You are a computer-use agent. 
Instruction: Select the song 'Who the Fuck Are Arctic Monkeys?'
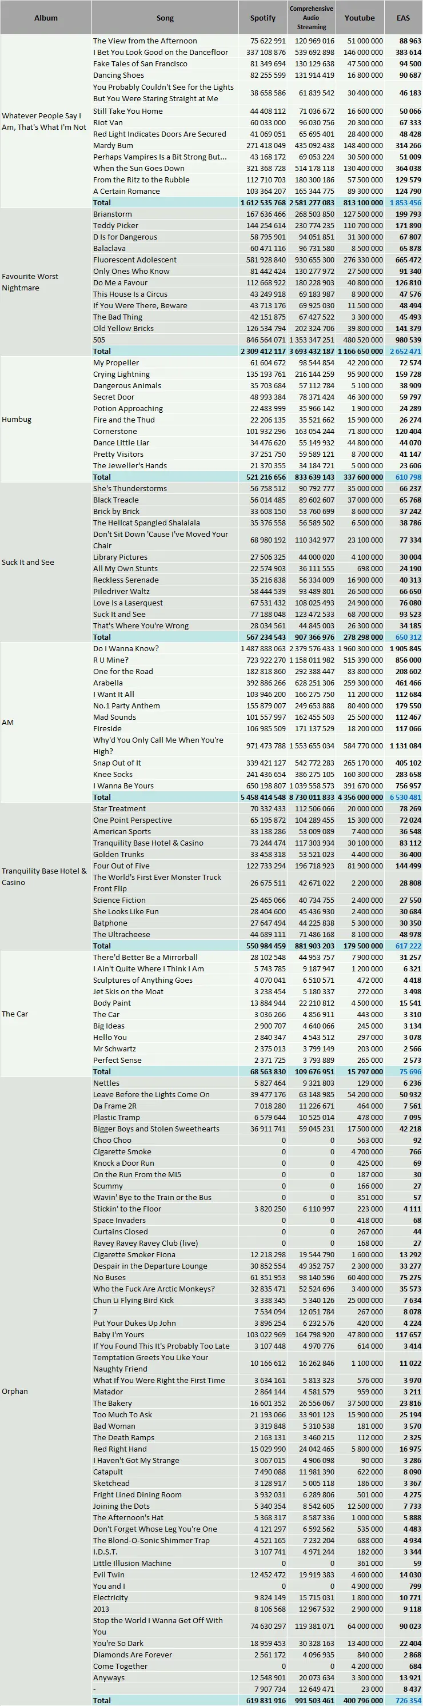pos(154,1289)
